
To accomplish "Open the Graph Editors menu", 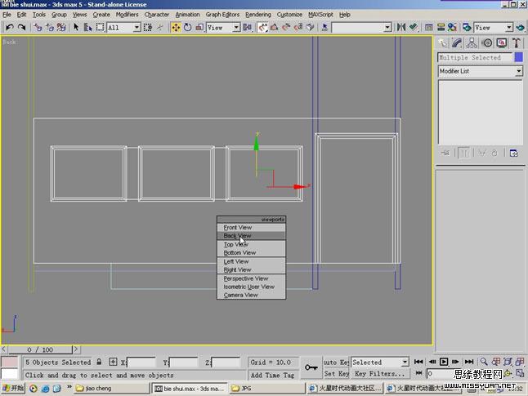I will click(x=222, y=15).
